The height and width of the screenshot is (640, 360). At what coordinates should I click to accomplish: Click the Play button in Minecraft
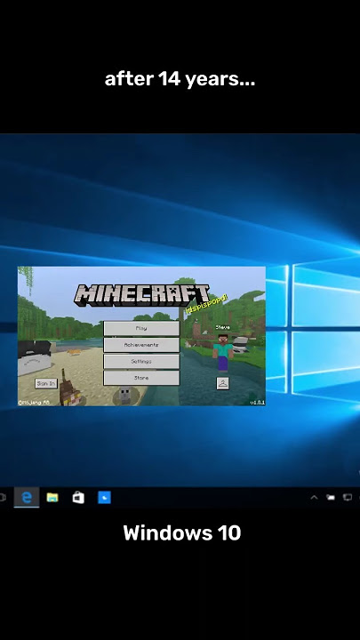coord(141,328)
